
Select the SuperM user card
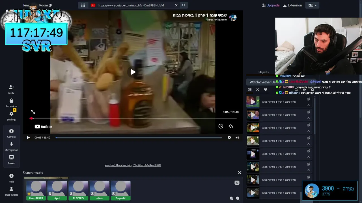121,191
